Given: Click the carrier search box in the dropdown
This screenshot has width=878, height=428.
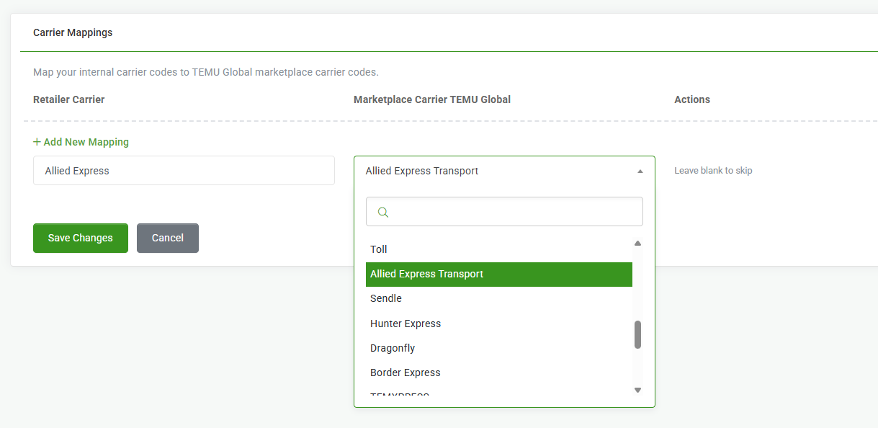Looking at the screenshot, I should tap(504, 212).
